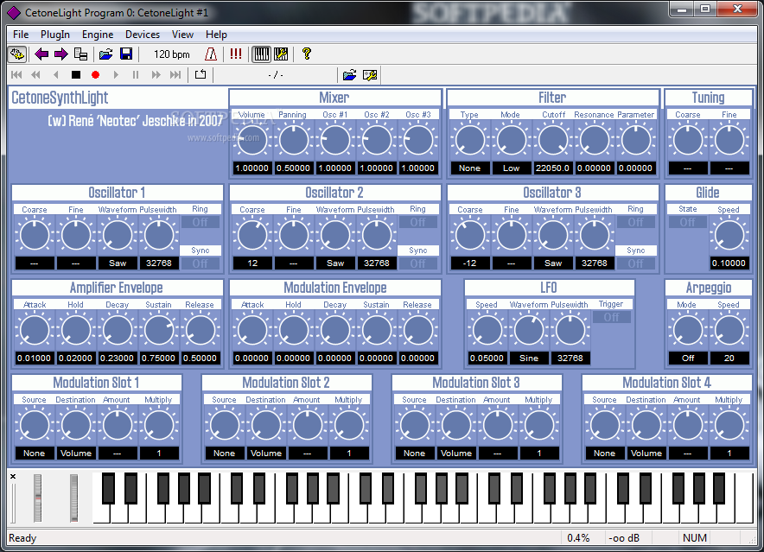The height and width of the screenshot is (552, 764).
Task: Open player configuration wrench icon
Action: tap(370, 75)
